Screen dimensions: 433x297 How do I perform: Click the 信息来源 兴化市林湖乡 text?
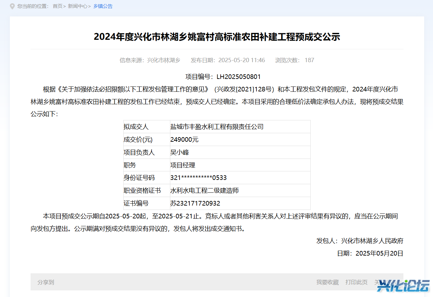[x=150, y=60]
